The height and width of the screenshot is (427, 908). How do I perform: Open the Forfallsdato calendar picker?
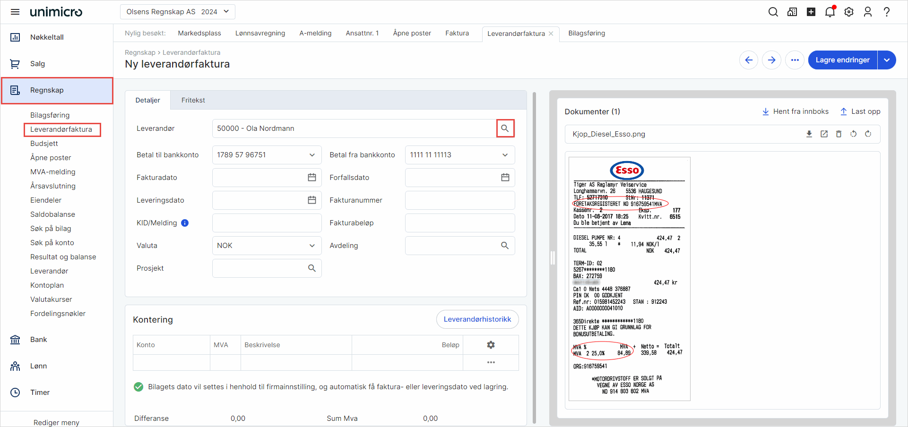[505, 177]
